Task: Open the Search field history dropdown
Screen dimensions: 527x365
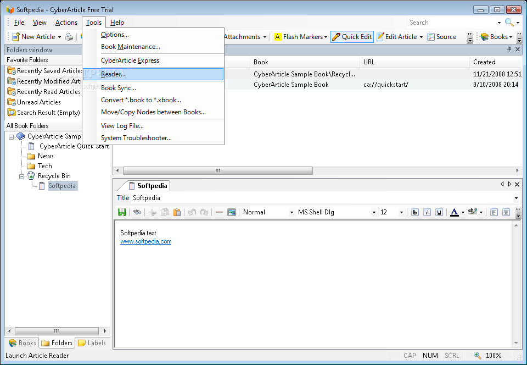Action: (x=499, y=23)
